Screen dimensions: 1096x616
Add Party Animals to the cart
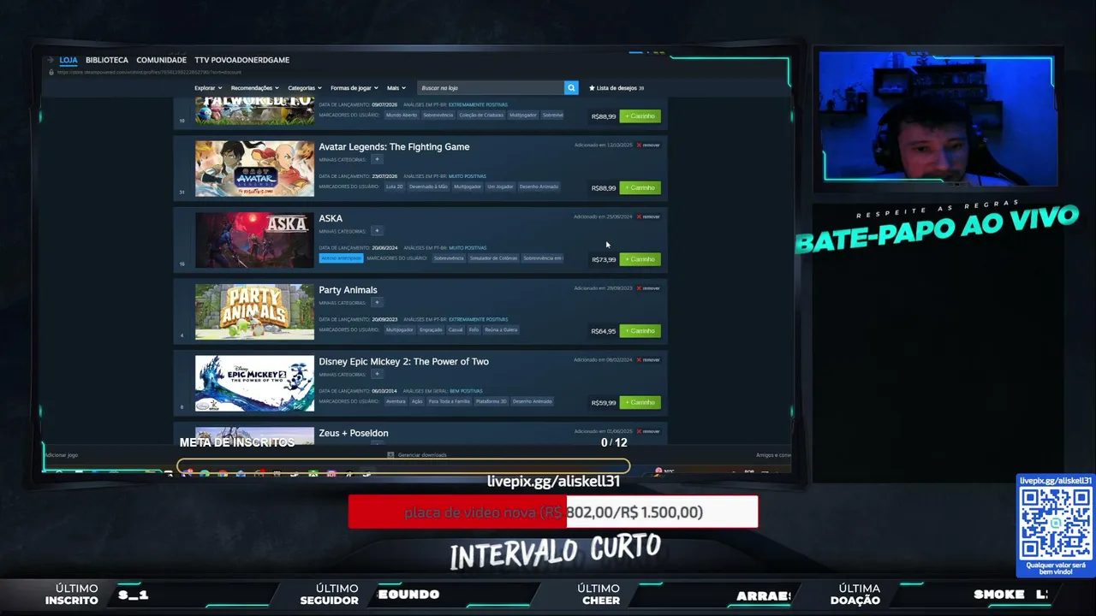coord(640,330)
